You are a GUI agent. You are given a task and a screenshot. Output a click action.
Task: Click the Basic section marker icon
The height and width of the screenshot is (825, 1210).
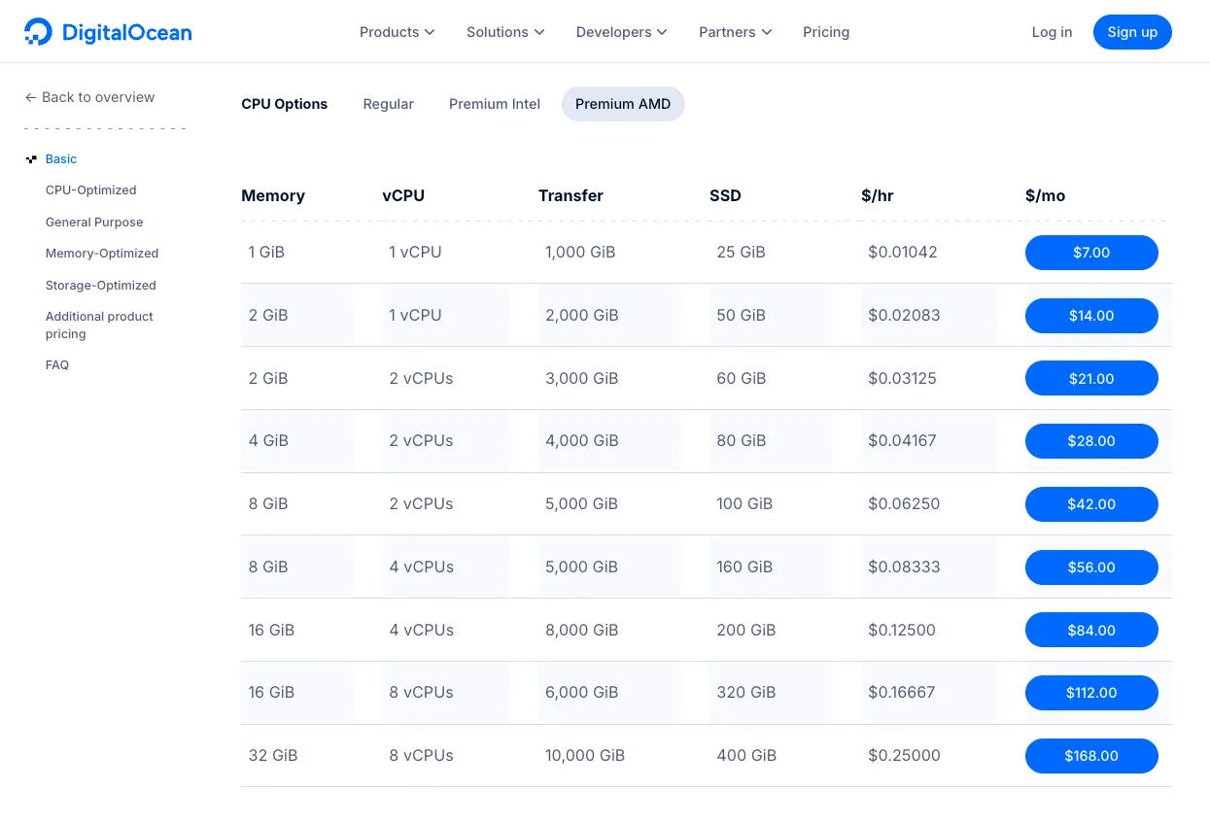(x=31, y=159)
